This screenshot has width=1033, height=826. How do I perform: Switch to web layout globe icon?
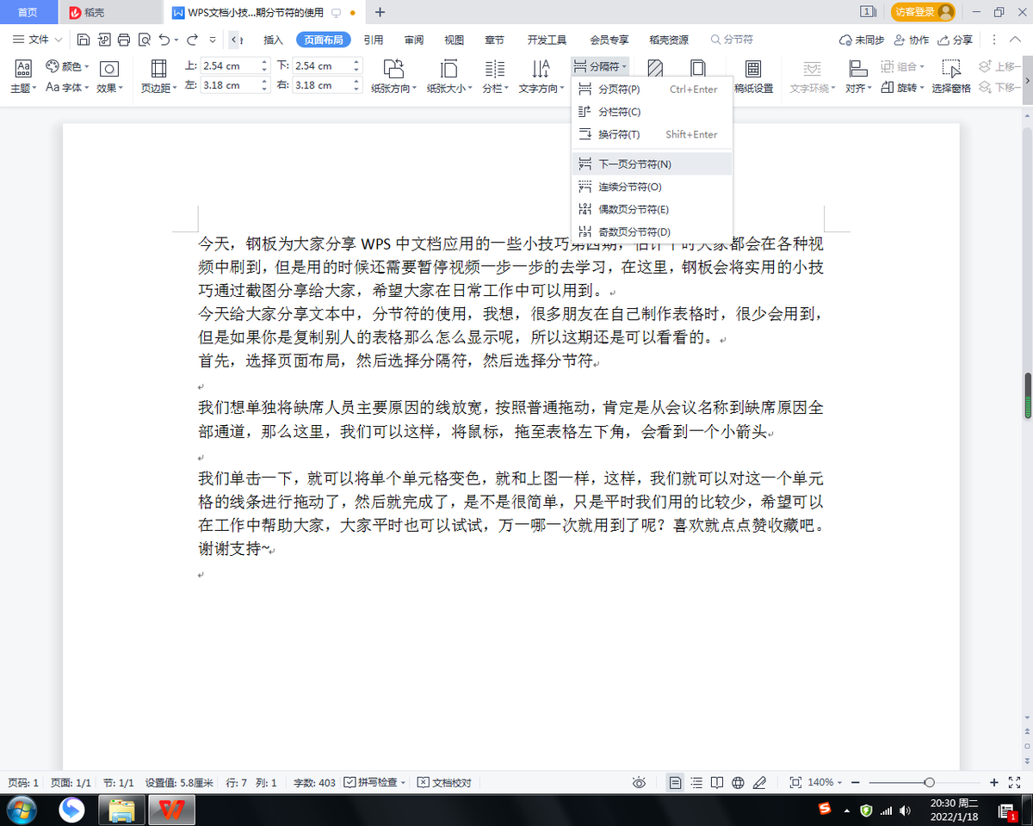(738, 782)
